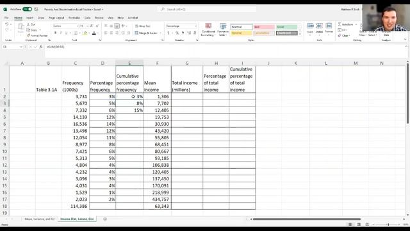Viewport: 410px width, 231px height.
Task: Expand the font color dropdown arrow
Action: [98, 33]
